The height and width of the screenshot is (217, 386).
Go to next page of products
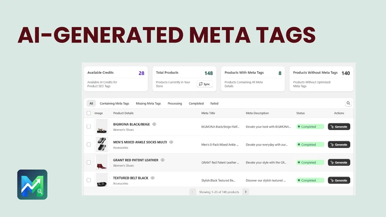click(246, 192)
